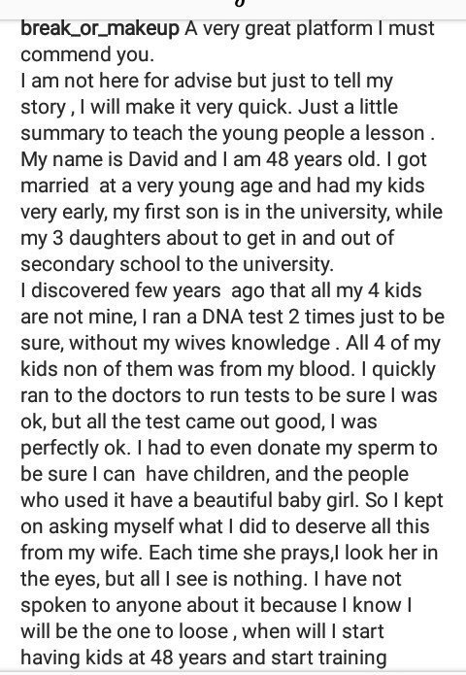Click the phrase 'commend you.'
Viewport: 466px width, 675px height.
pyautogui.click(x=87, y=55)
